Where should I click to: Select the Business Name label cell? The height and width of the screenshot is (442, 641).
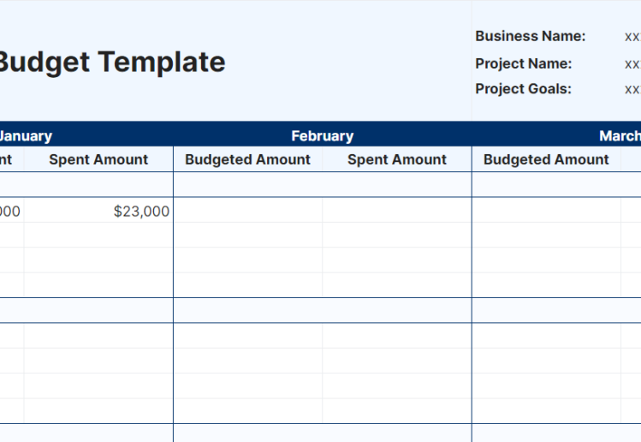pos(531,36)
